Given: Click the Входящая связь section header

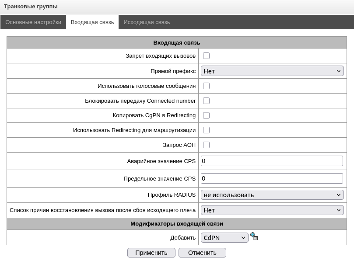Looking at the screenshot, I should point(177,43).
